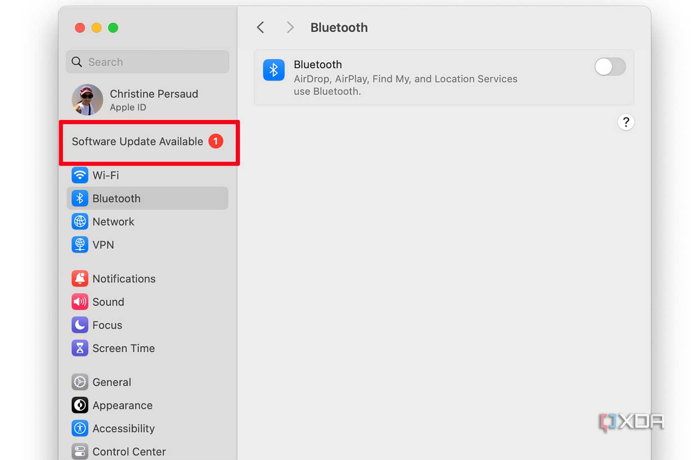Click the Bluetooth sidebar icon
Screen dimensions: 691x460
click(80, 198)
